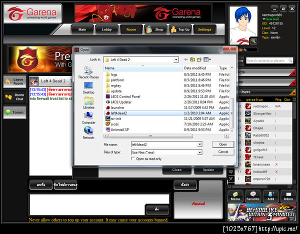Switch to the Room tab

pyautogui.click(x=131, y=29)
